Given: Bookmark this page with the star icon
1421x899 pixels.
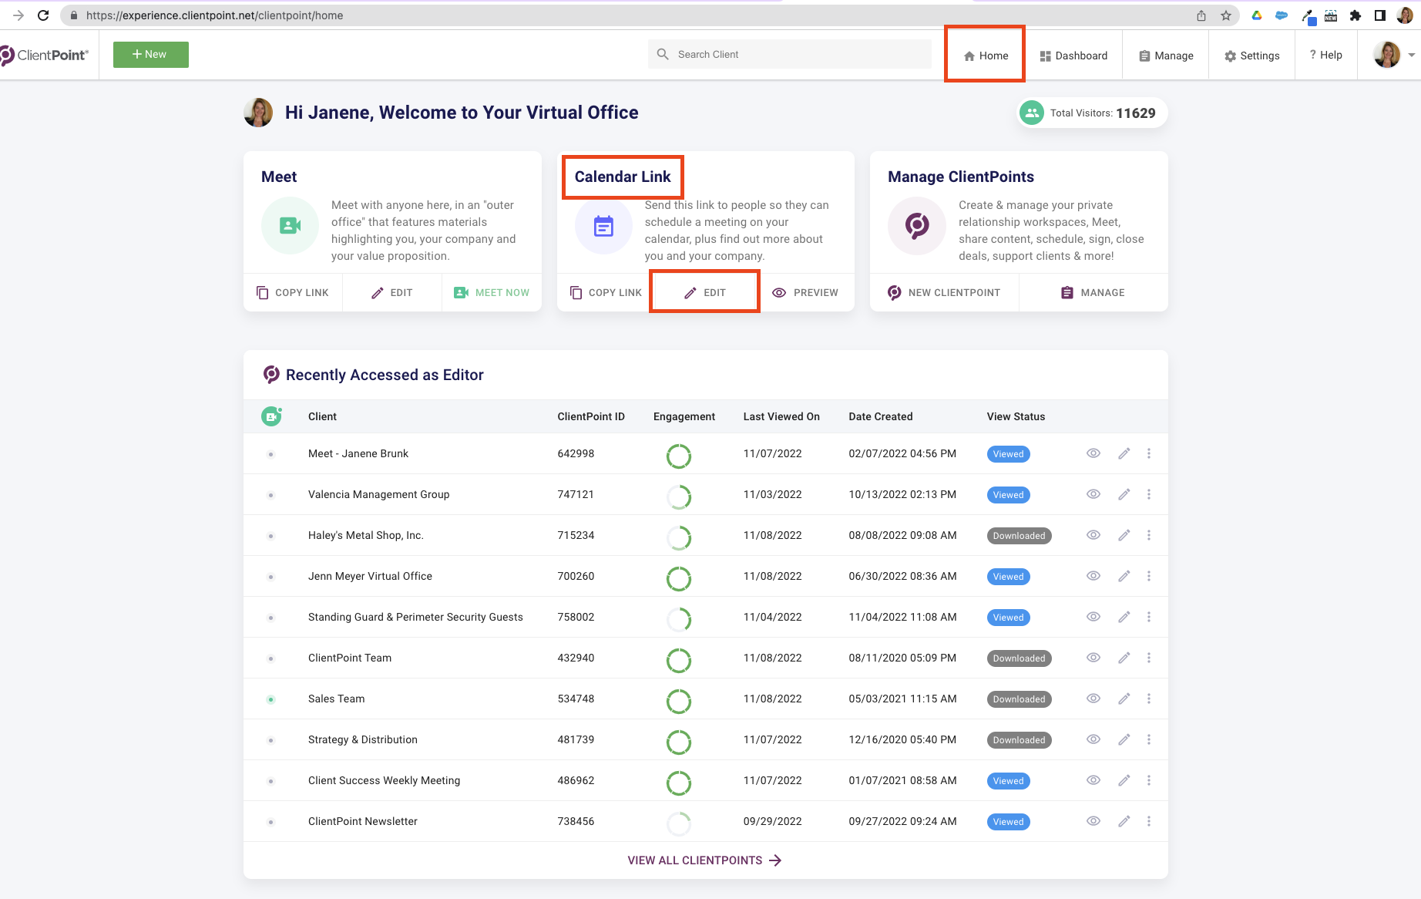Looking at the screenshot, I should 1226,15.
